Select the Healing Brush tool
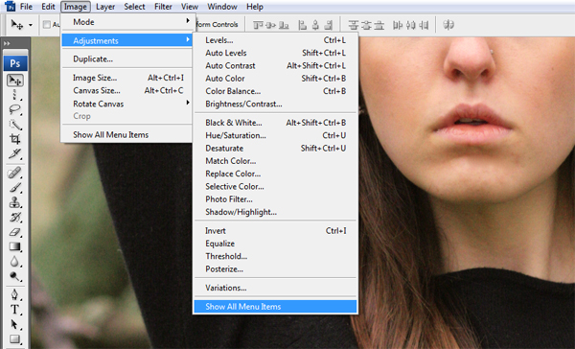 pyautogui.click(x=15, y=173)
